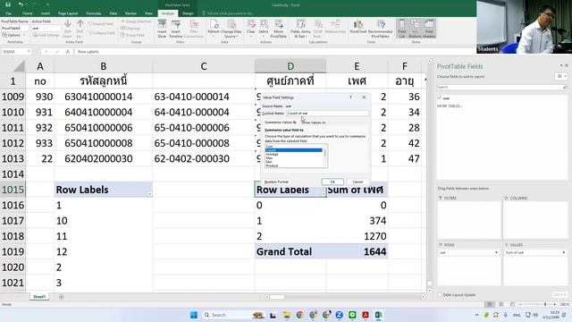Click the add new sheet plus icon
572x322 pixels.
tap(62, 297)
